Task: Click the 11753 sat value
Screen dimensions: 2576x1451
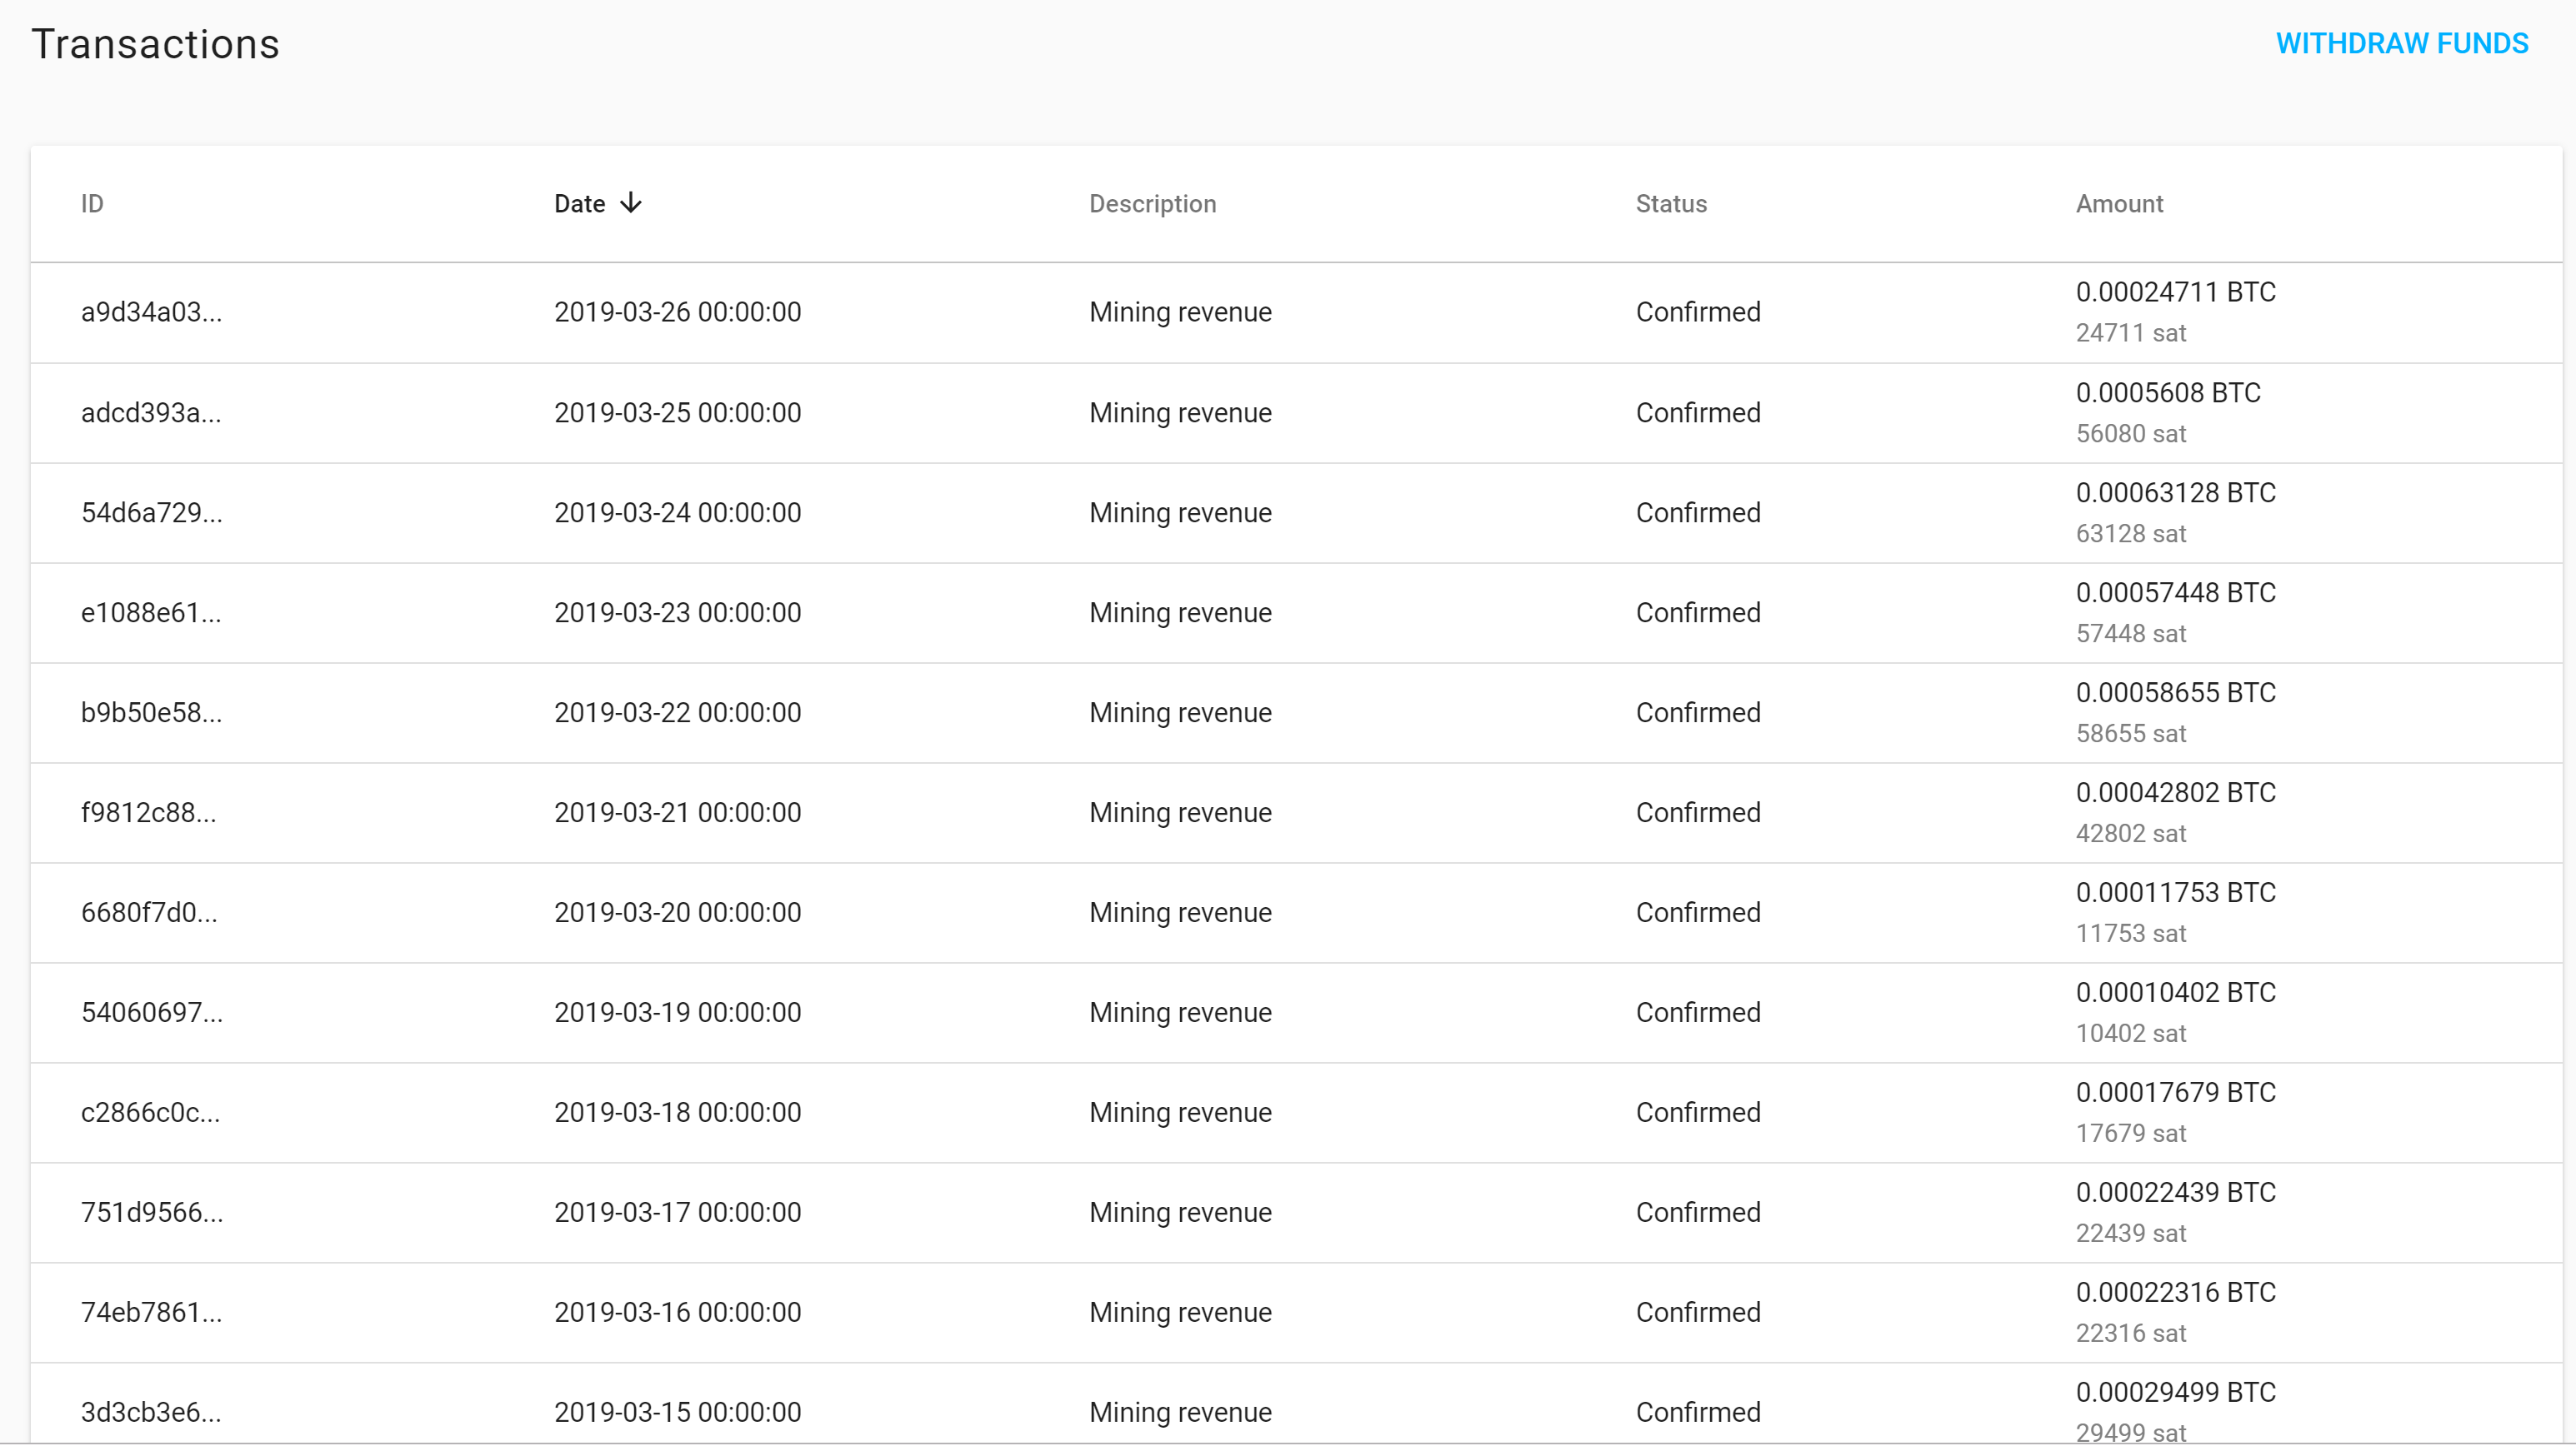Action: click(x=2131, y=934)
